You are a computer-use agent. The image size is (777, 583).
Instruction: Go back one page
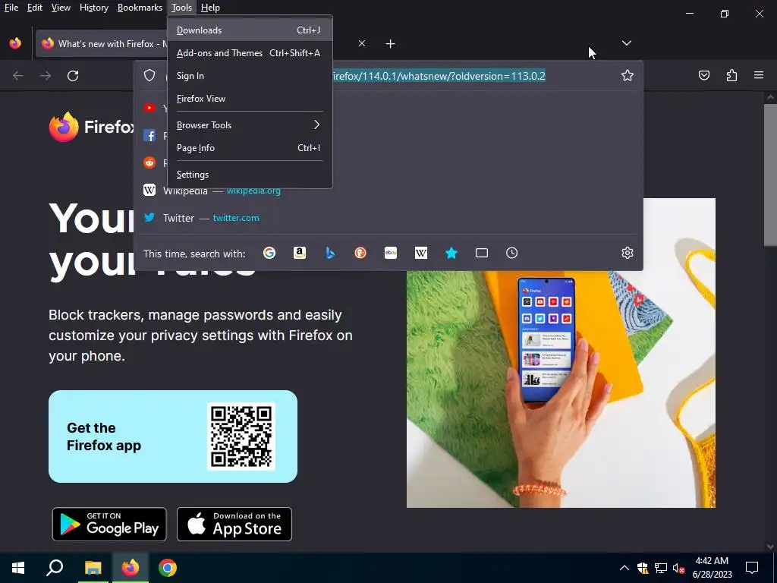pyautogui.click(x=18, y=76)
